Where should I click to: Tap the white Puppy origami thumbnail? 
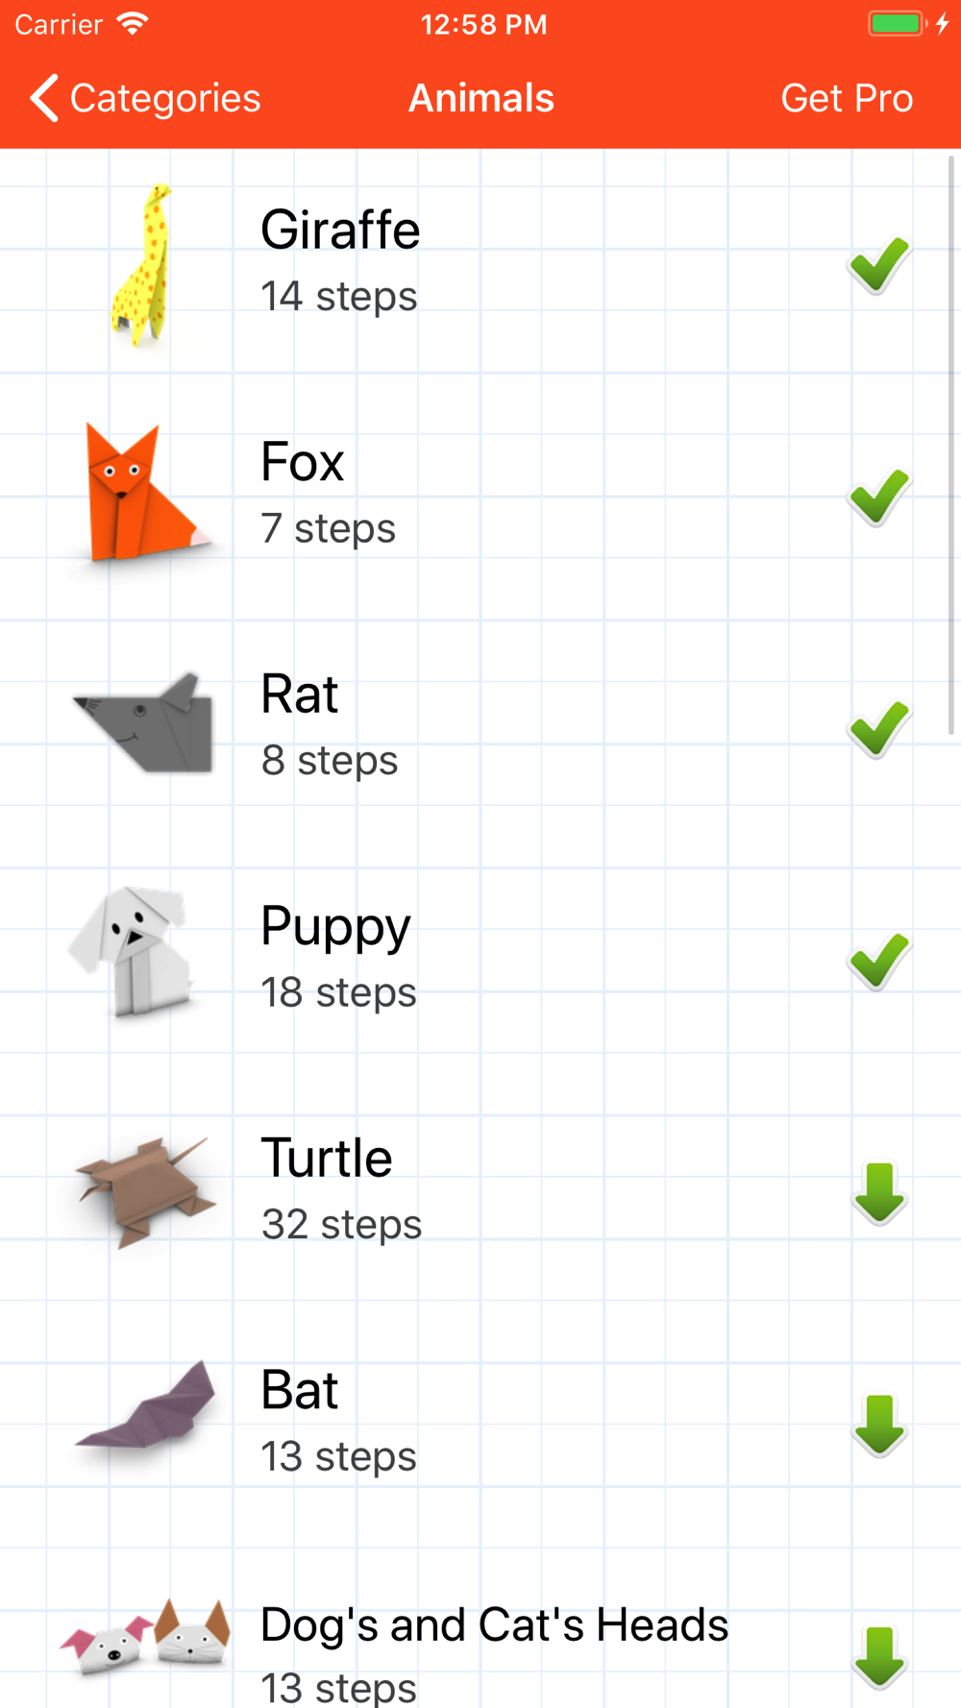pos(132,952)
